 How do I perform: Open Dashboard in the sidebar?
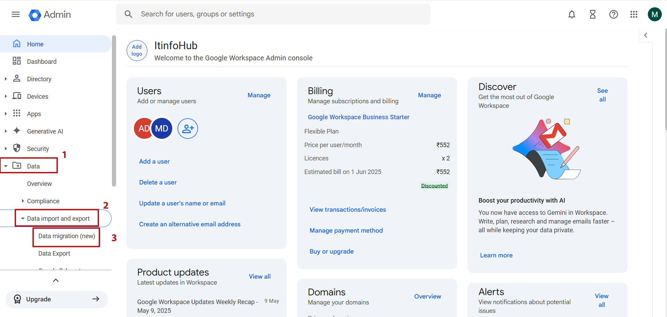pos(56,61)
